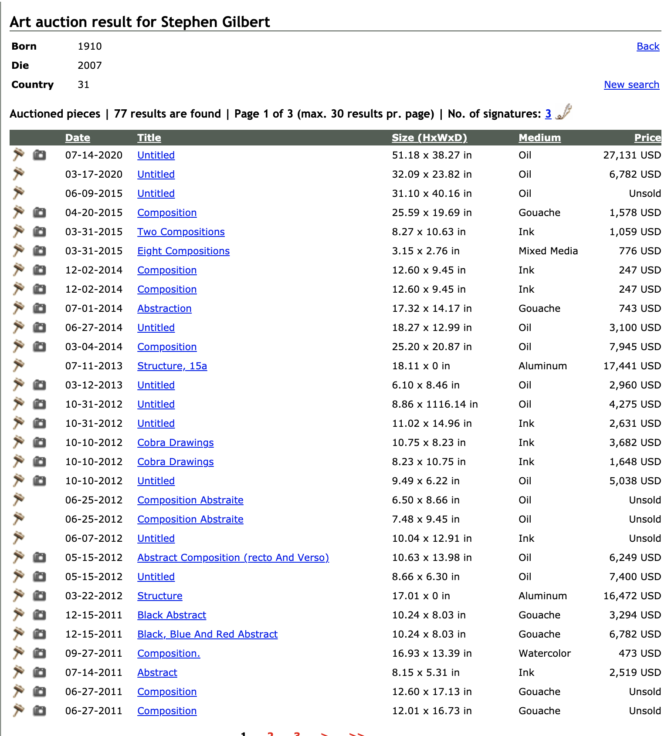Image resolution: width=671 pixels, height=736 pixels.
Task: Click the hammer icon for Abstraction row
Action: coord(18,308)
